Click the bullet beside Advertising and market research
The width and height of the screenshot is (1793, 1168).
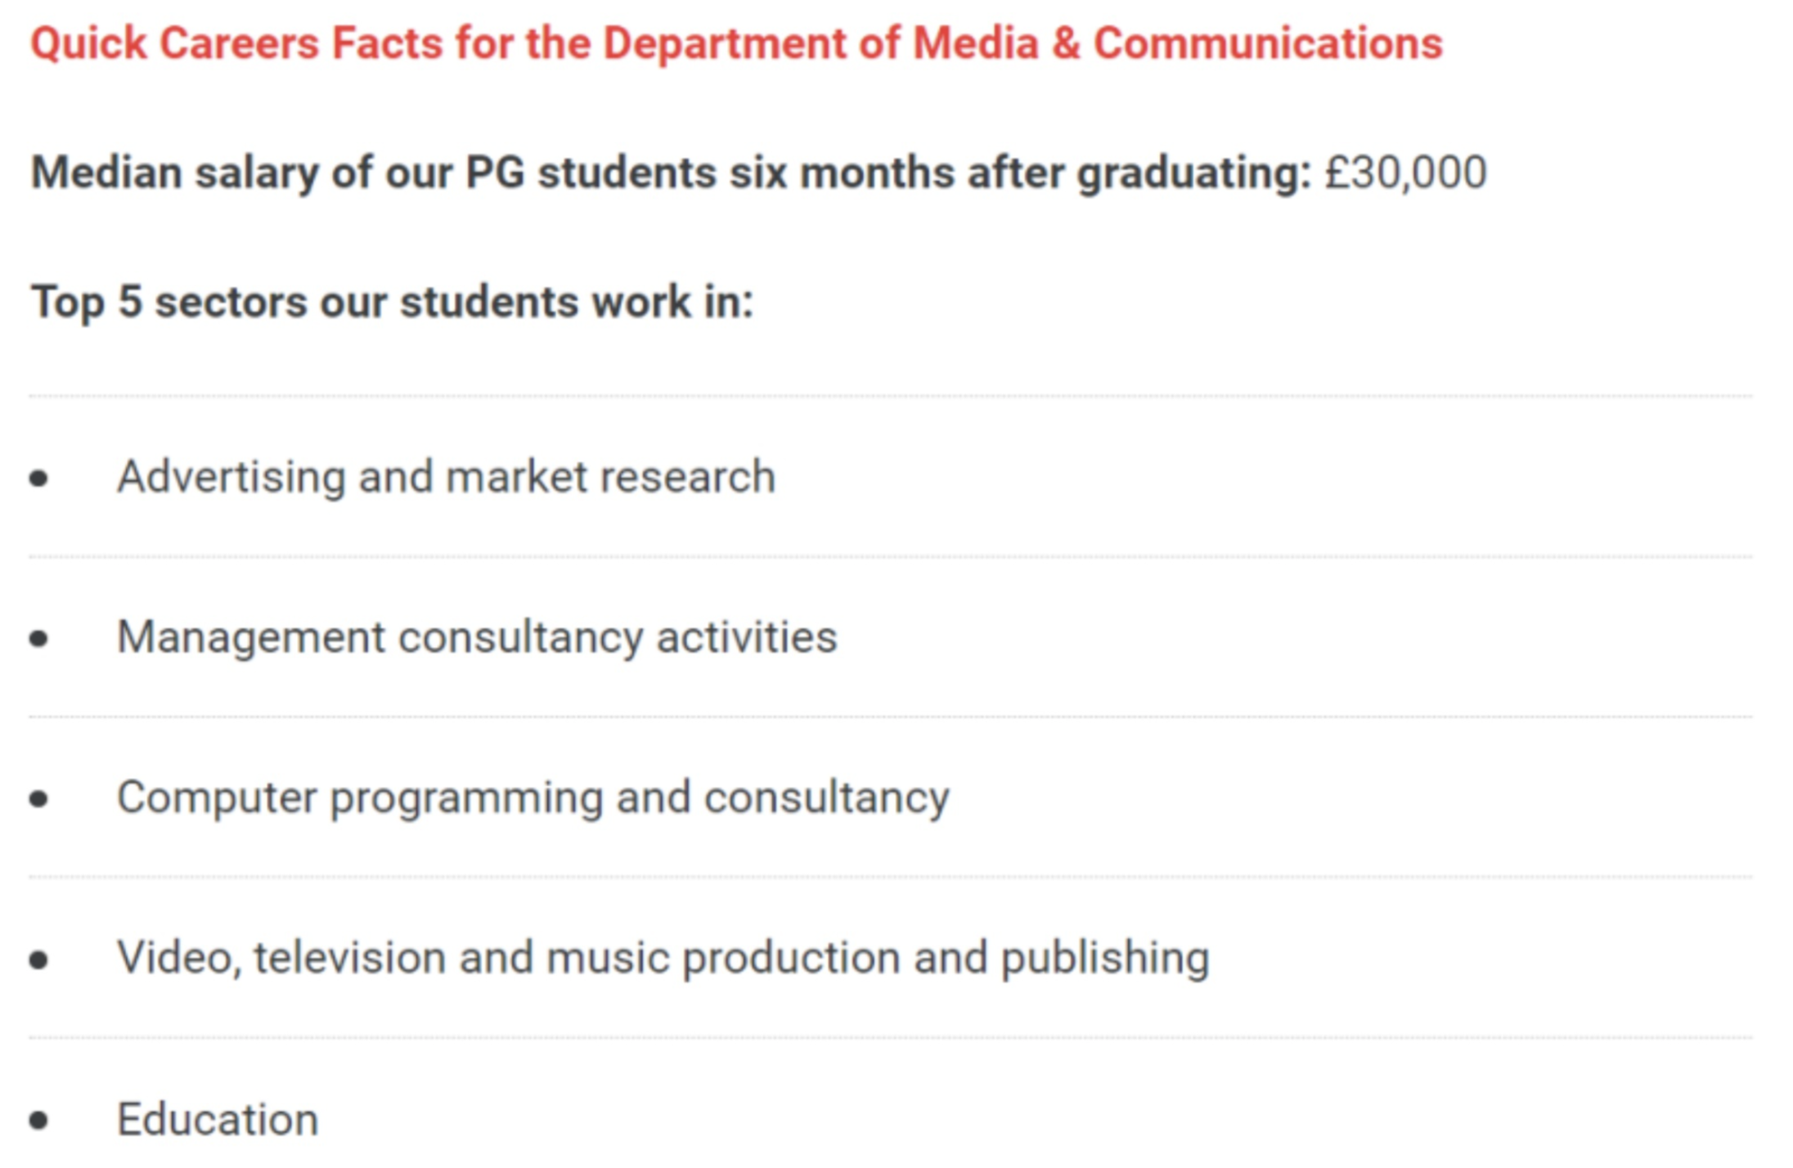(38, 478)
